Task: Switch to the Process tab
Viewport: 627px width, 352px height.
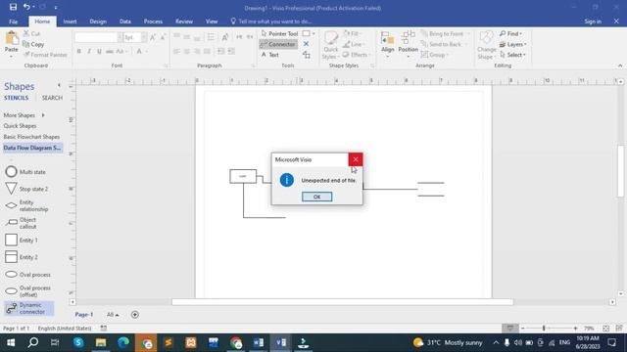Action: tap(153, 22)
